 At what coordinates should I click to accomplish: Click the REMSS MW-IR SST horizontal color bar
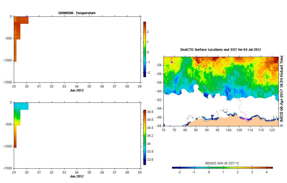222,168
